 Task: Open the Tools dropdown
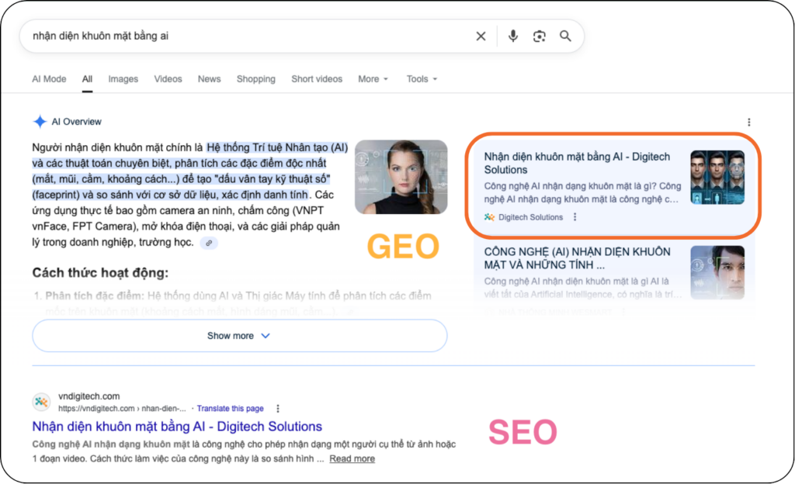pyautogui.click(x=422, y=79)
